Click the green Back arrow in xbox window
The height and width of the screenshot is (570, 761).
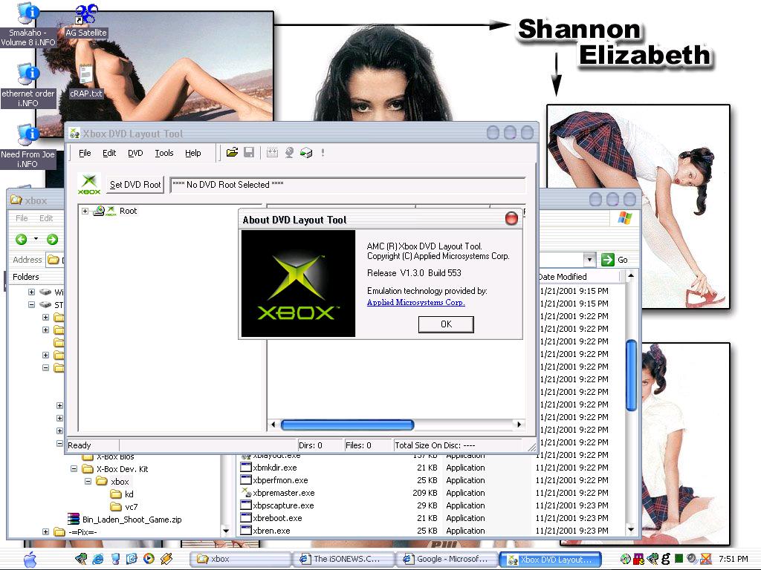22,239
